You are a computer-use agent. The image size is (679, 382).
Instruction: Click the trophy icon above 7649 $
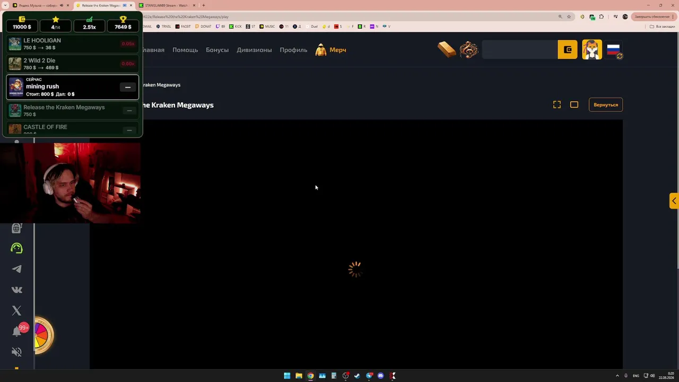(123, 19)
